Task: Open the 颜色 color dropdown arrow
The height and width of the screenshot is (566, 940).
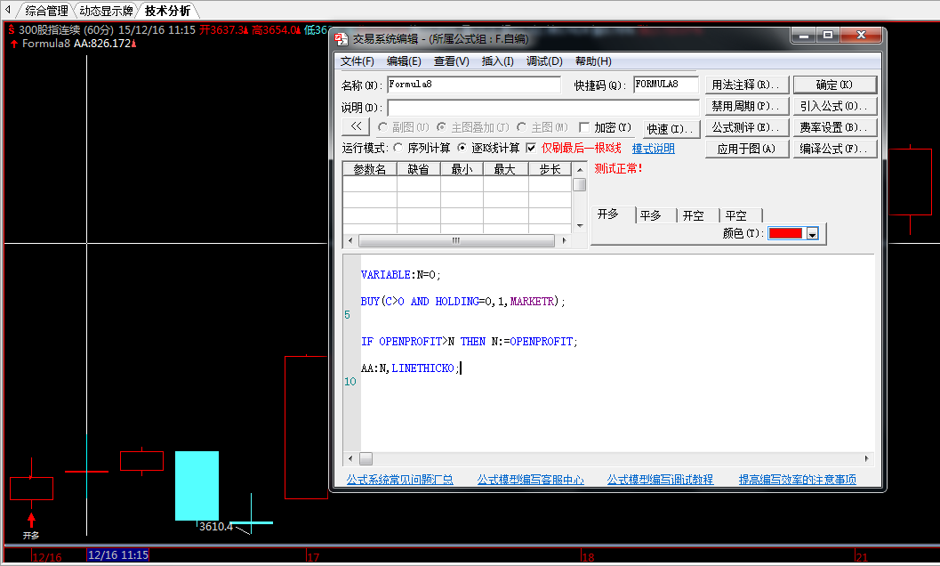Action: (x=811, y=234)
